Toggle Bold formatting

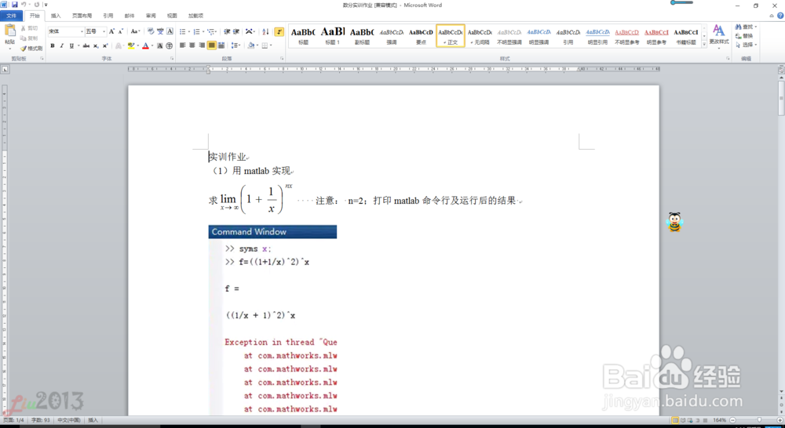[x=53, y=45]
